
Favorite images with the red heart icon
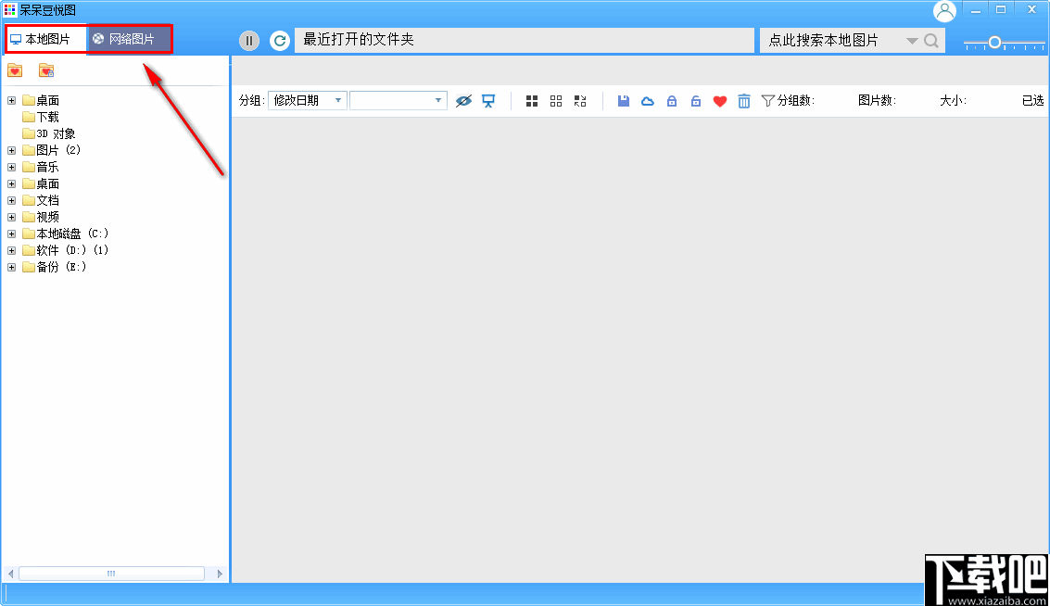tap(720, 101)
